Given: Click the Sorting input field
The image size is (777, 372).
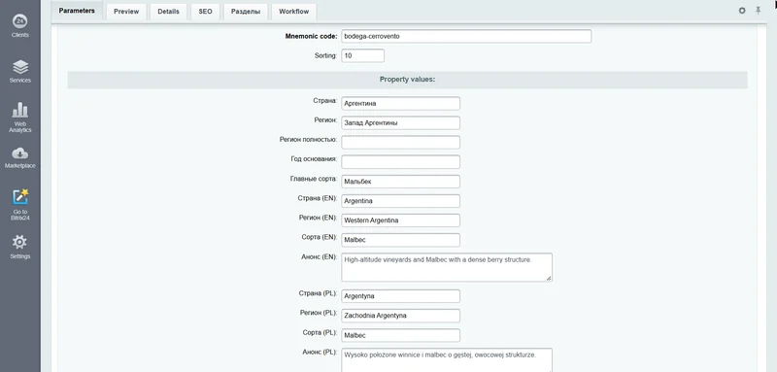Looking at the screenshot, I should [362, 55].
